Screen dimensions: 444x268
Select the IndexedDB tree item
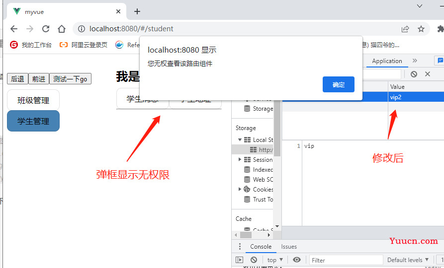tap(259, 169)
